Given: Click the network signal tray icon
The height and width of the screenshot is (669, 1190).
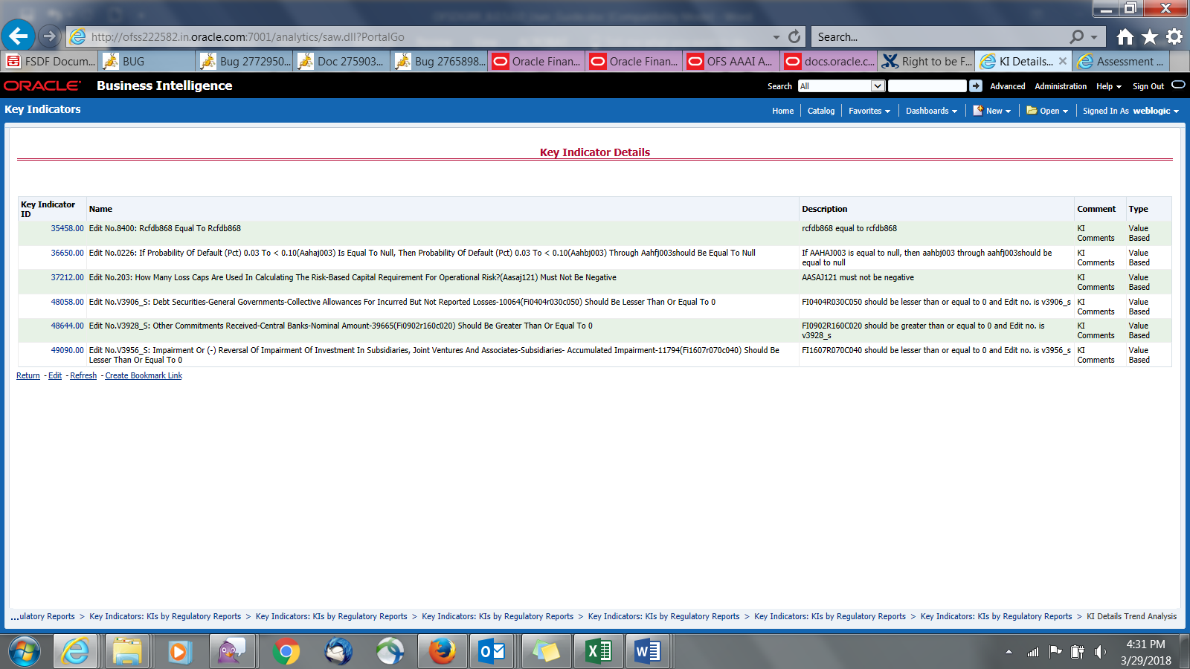Looking at the screenshot, I should [1033, 652].
